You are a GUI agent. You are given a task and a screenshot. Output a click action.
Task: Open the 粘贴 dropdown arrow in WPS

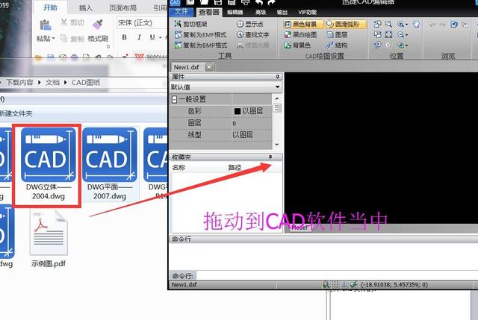pyautogui.click(x=53, y=38)
